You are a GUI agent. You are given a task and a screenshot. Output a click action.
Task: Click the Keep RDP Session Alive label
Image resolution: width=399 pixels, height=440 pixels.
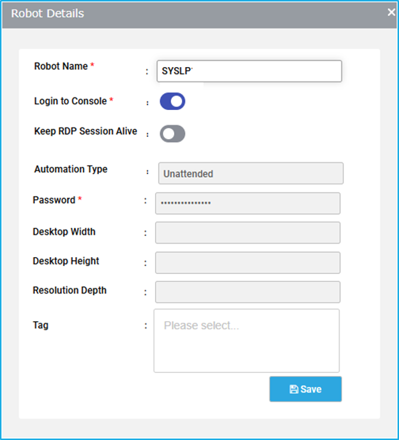tap(85, 131)
